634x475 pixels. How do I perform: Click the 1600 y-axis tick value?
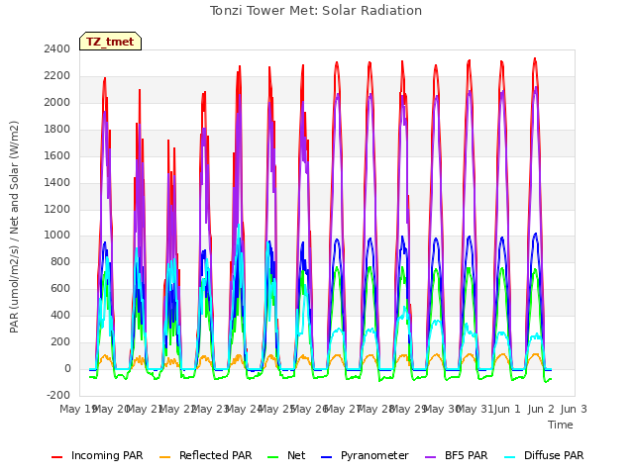(x=57, y=155)
